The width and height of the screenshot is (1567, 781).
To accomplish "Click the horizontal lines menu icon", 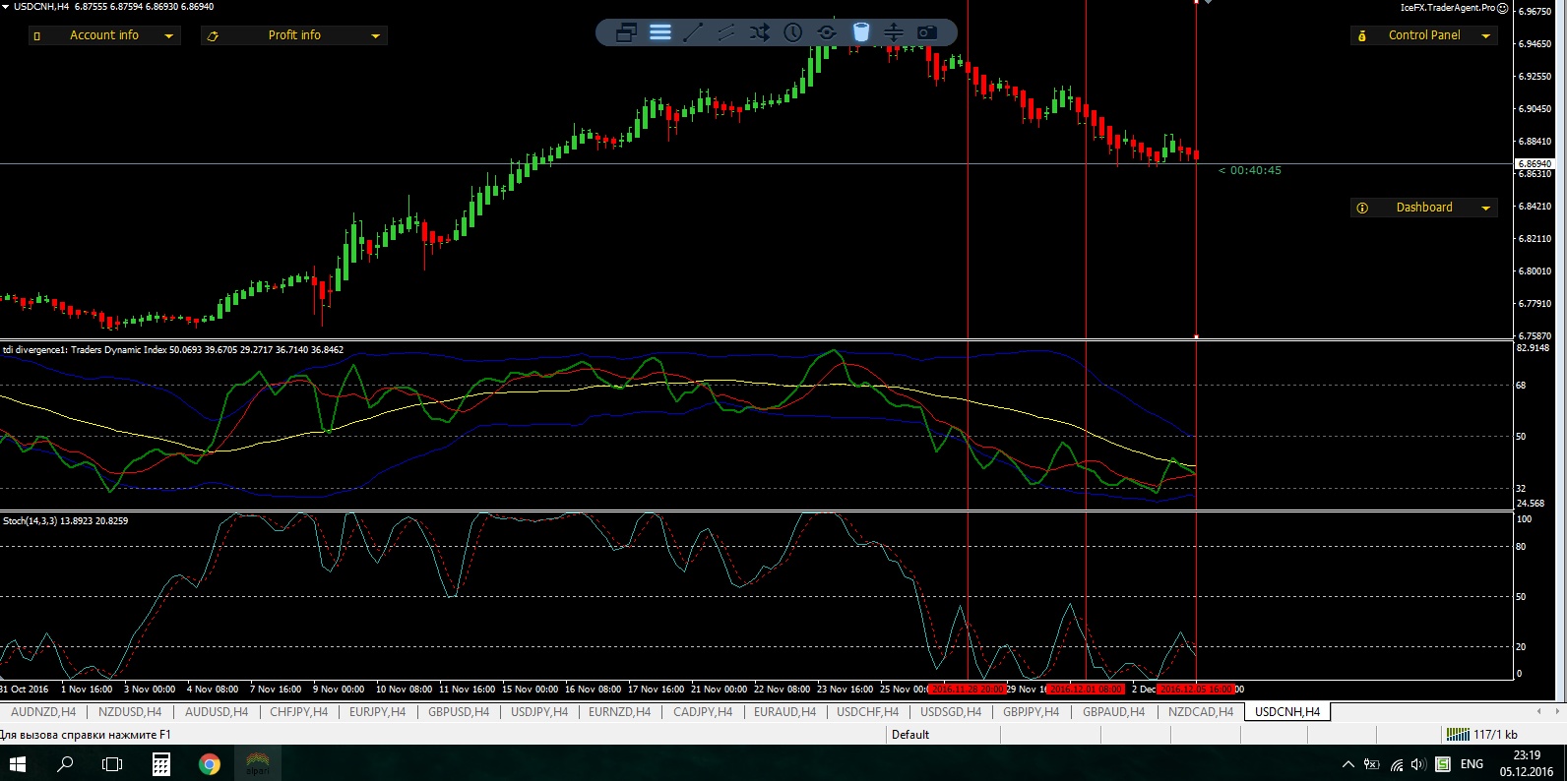I will coord(660,32).
